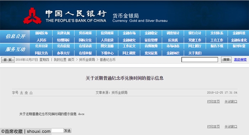Viewport: 249px width, 135px height.
Task: Select 经理国库 in the navigation
Action: (x=63, y=40)
